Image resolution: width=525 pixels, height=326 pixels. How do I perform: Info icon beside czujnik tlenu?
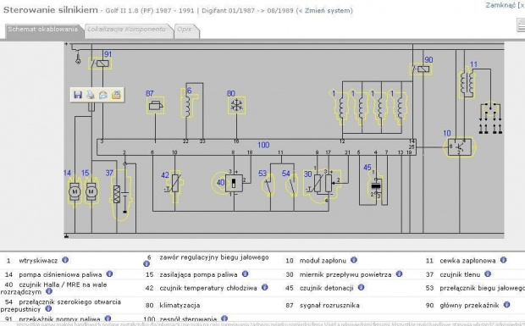(x=488, y=274)
